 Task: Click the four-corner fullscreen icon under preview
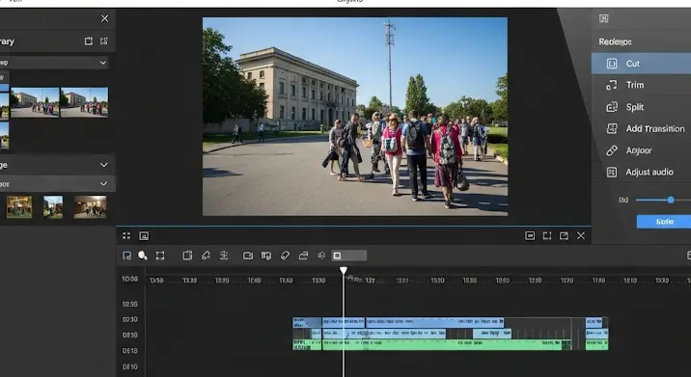126,235
